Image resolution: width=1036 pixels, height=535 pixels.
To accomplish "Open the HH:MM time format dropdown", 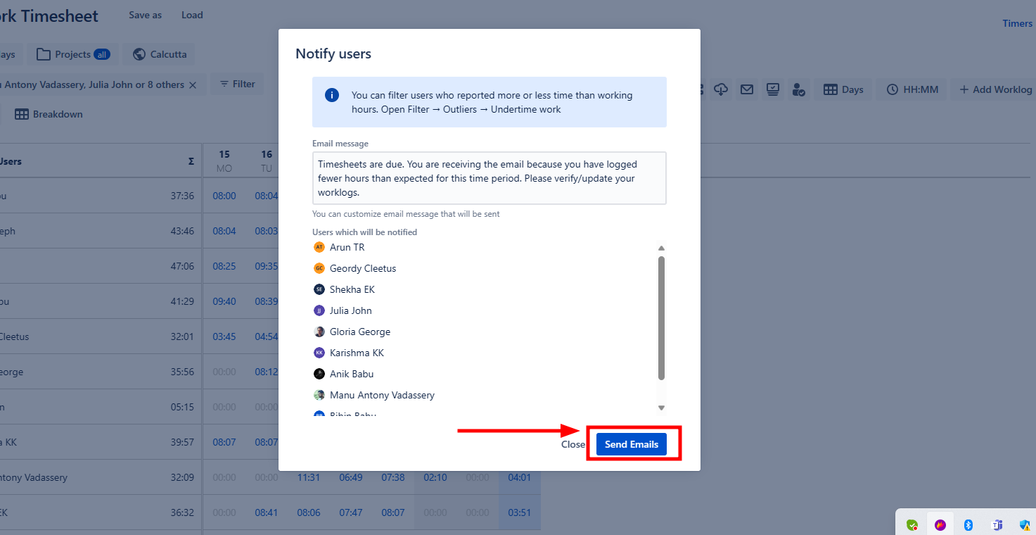I will [x=912, y=89].
